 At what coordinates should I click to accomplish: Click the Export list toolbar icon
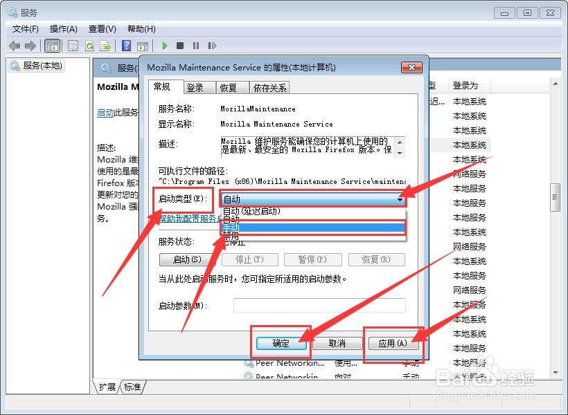[x=105, y=46]
